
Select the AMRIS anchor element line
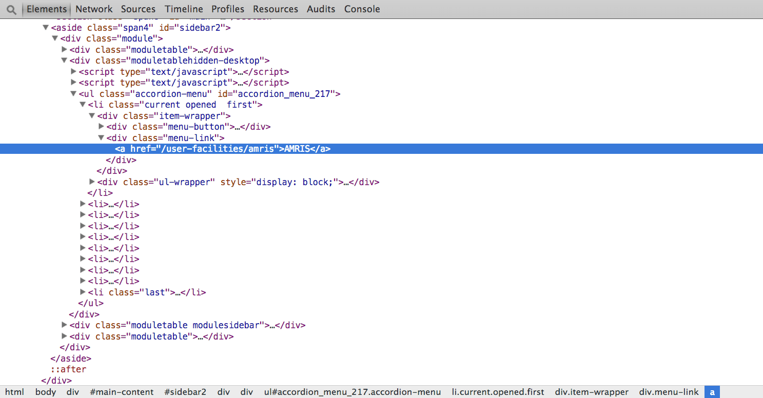(x=381, y=149)
